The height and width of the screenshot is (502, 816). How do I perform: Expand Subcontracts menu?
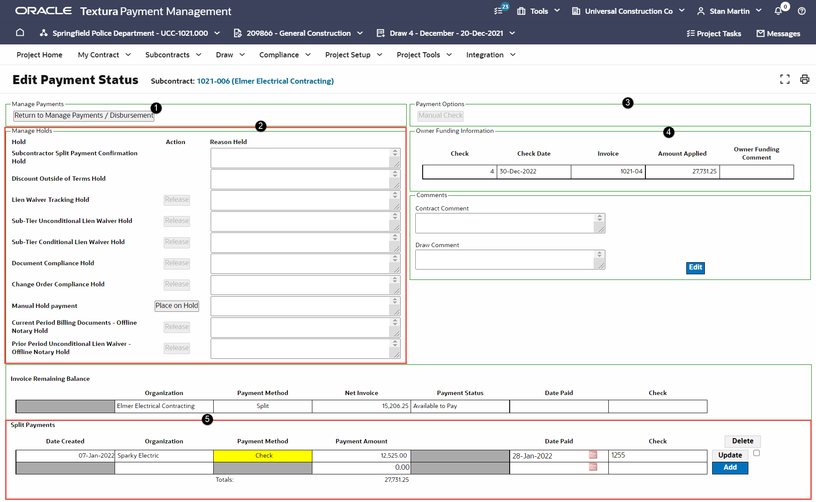[173, 55]
